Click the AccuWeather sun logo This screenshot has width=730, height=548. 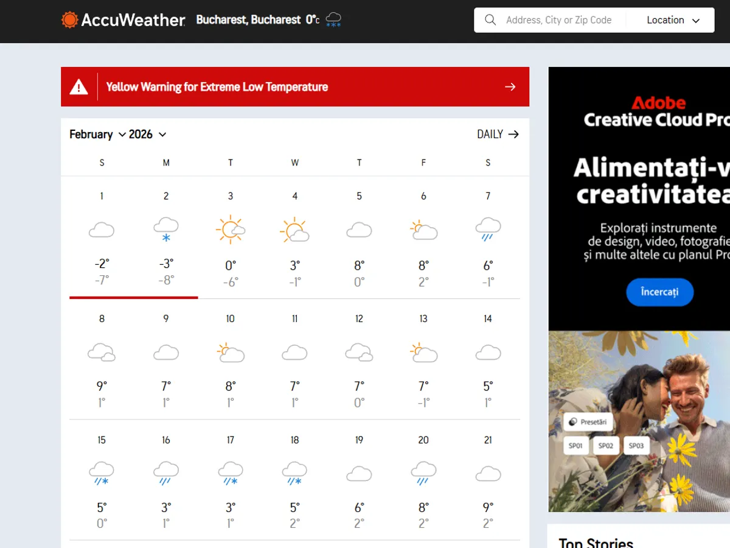point(69,19)
